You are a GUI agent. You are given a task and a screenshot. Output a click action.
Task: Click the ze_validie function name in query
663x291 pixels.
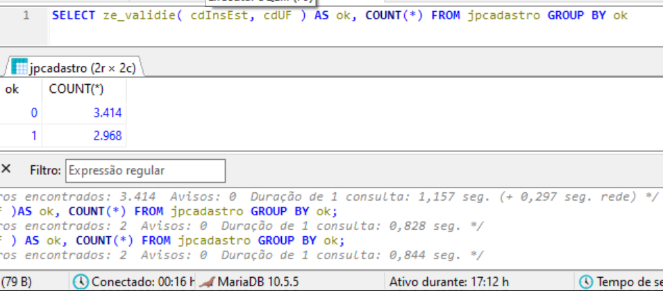click(140, 16)
